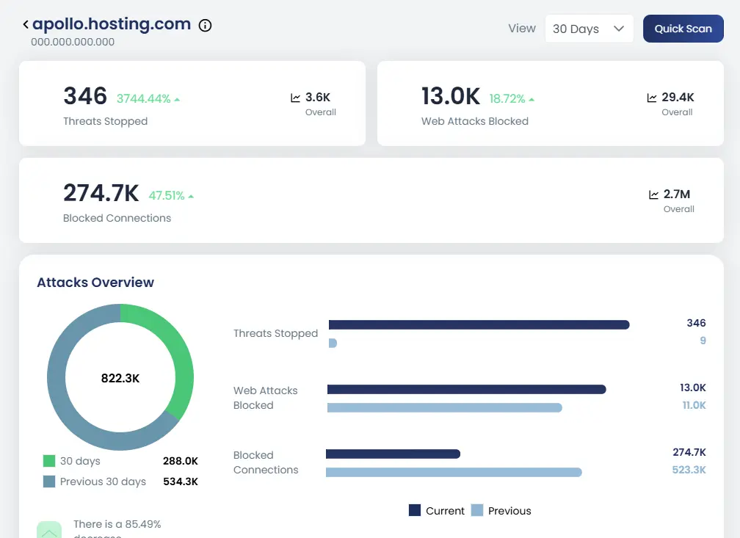Viewport: 740px width, 538px height.
Task: Click the Previous legend swatch under bars
Action: tap(477, 510)
